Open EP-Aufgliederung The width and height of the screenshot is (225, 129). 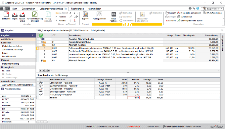212,13
